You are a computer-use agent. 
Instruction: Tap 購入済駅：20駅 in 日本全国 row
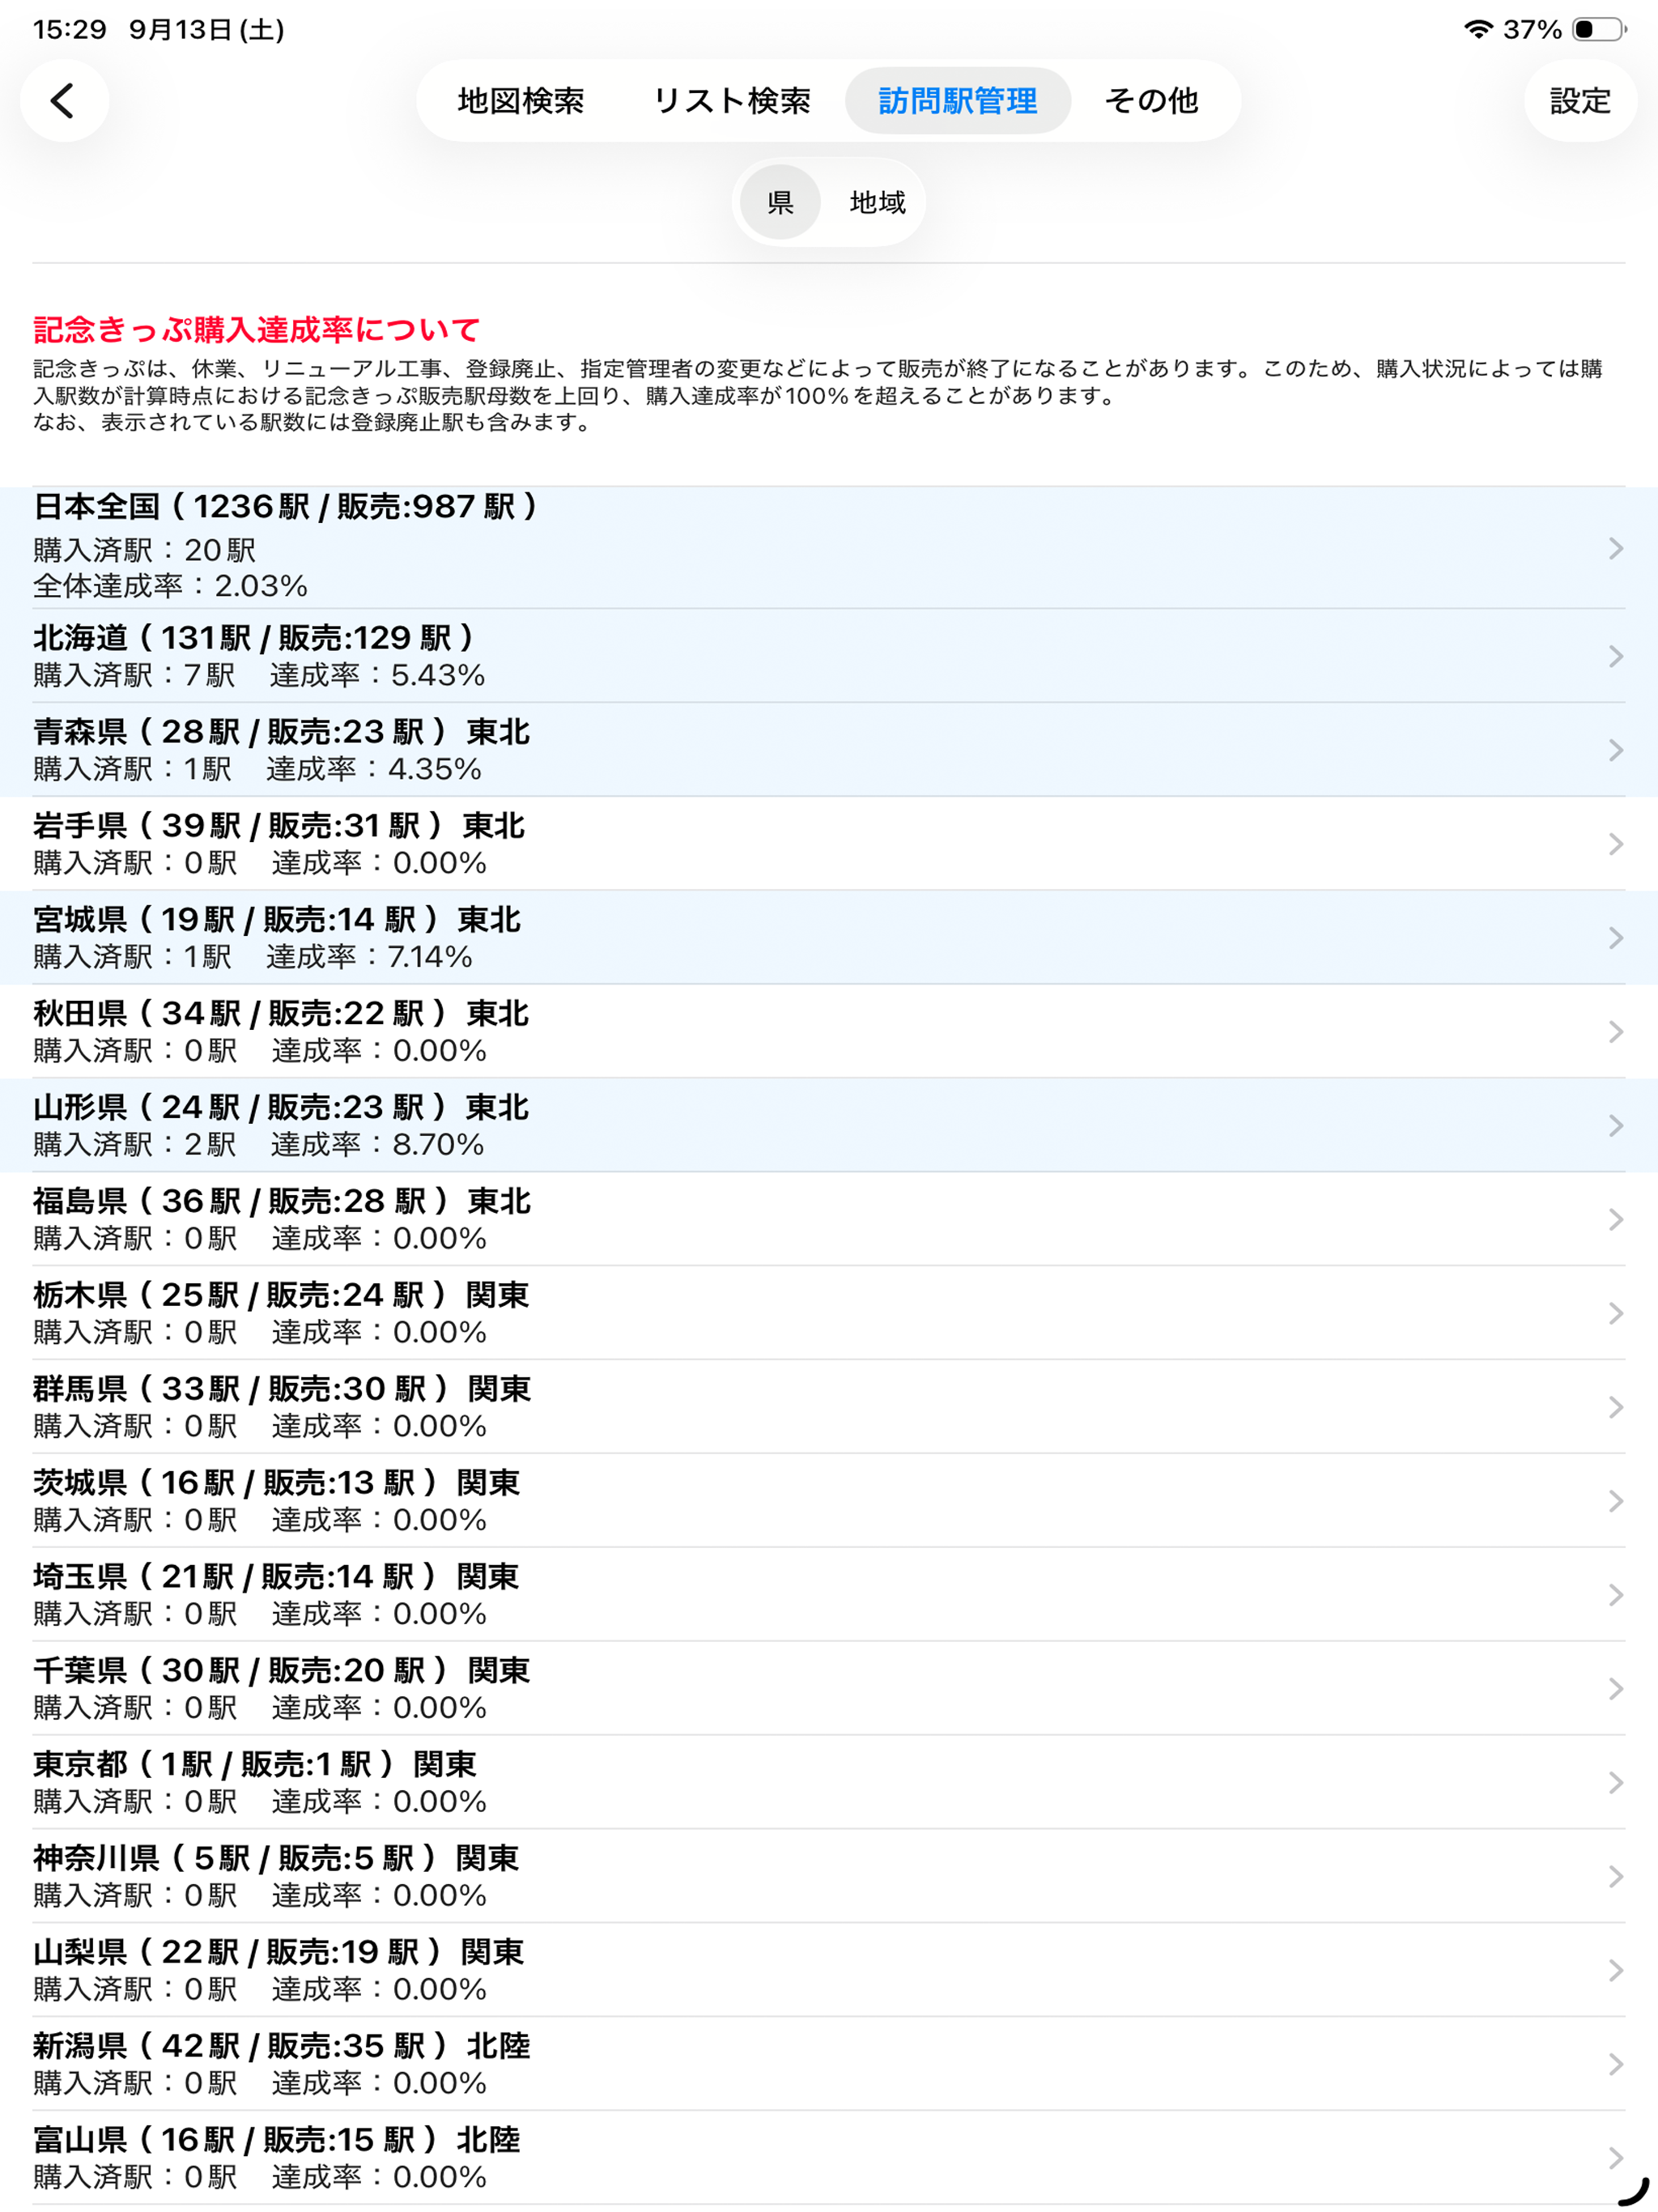(x=144, y=550)
